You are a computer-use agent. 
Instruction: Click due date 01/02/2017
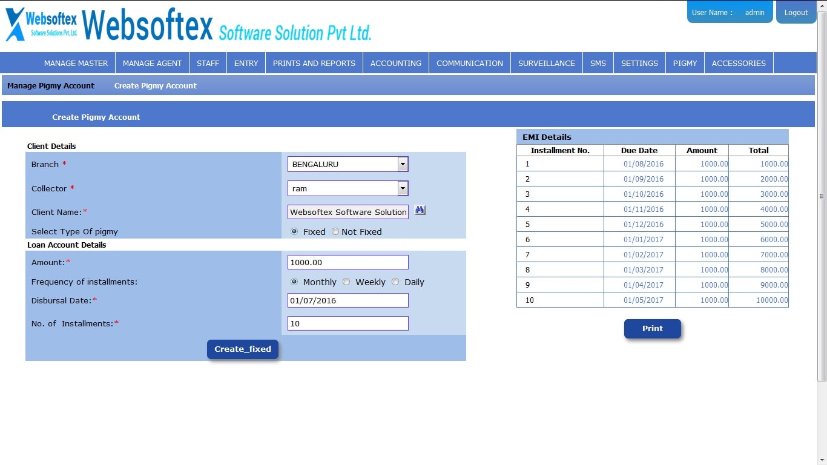[x=644, y=254]
